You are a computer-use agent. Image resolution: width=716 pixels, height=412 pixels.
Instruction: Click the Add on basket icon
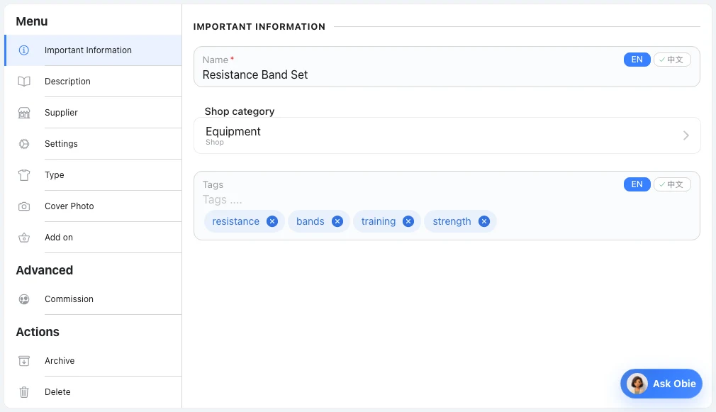[23, 238]
